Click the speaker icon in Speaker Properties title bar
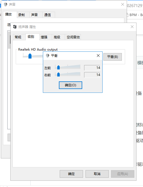The width and height of the screenshot is (143, 187). click(15, 27)
